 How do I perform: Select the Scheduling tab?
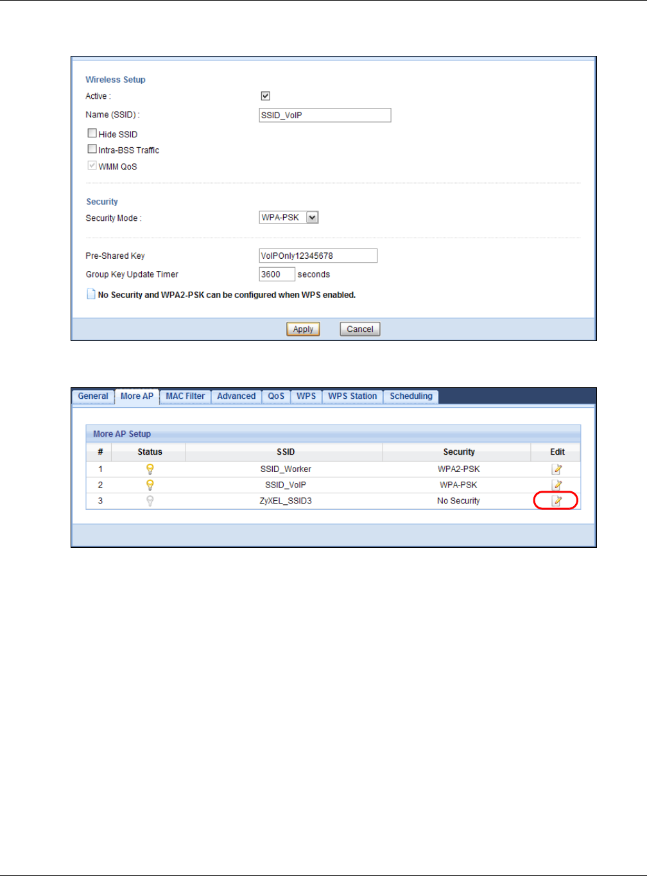411,396
